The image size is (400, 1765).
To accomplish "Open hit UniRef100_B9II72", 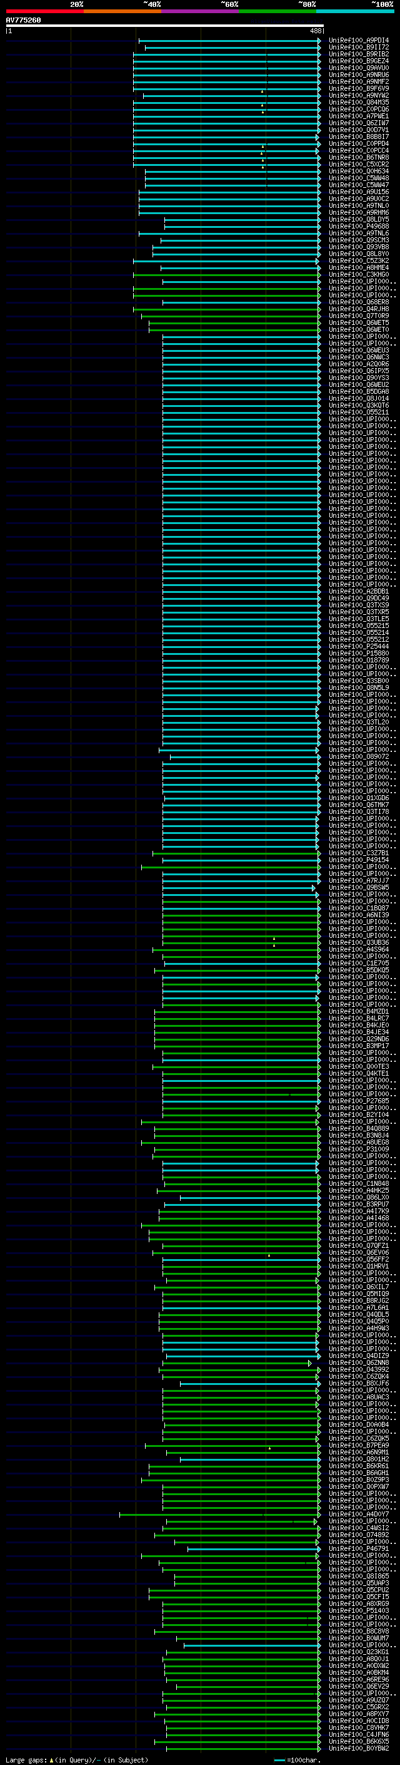I will point(358,48).
